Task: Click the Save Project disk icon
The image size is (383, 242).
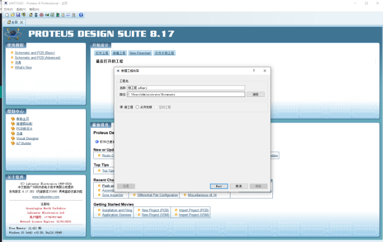Action: pos(18,15)
